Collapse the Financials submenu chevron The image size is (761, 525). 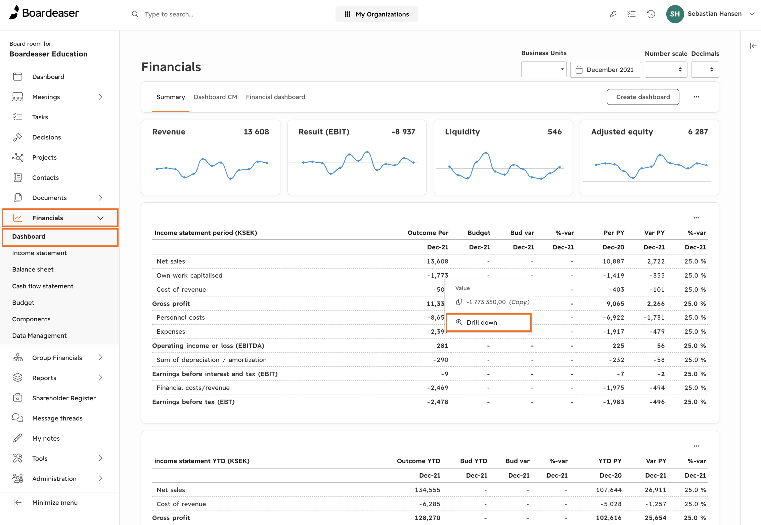click(100, 218)
